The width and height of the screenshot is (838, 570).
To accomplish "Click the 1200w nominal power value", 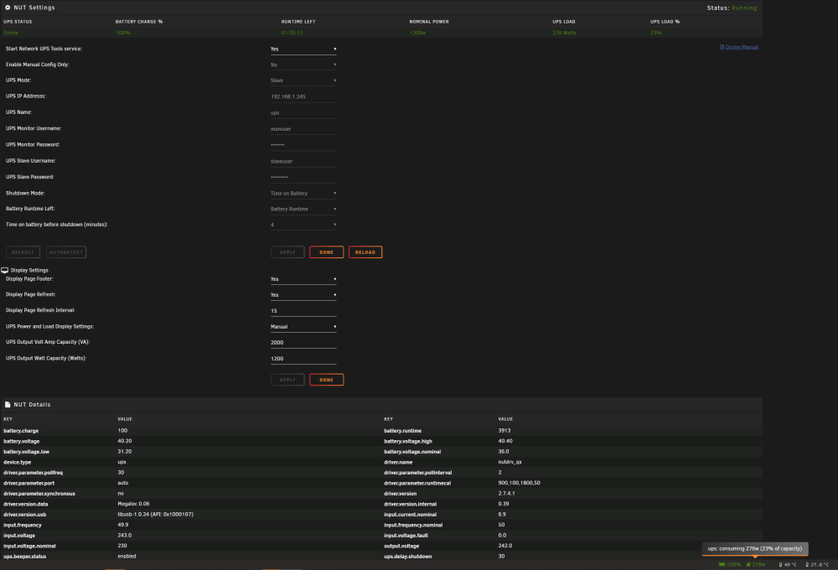I will click(x=417, y=34).
